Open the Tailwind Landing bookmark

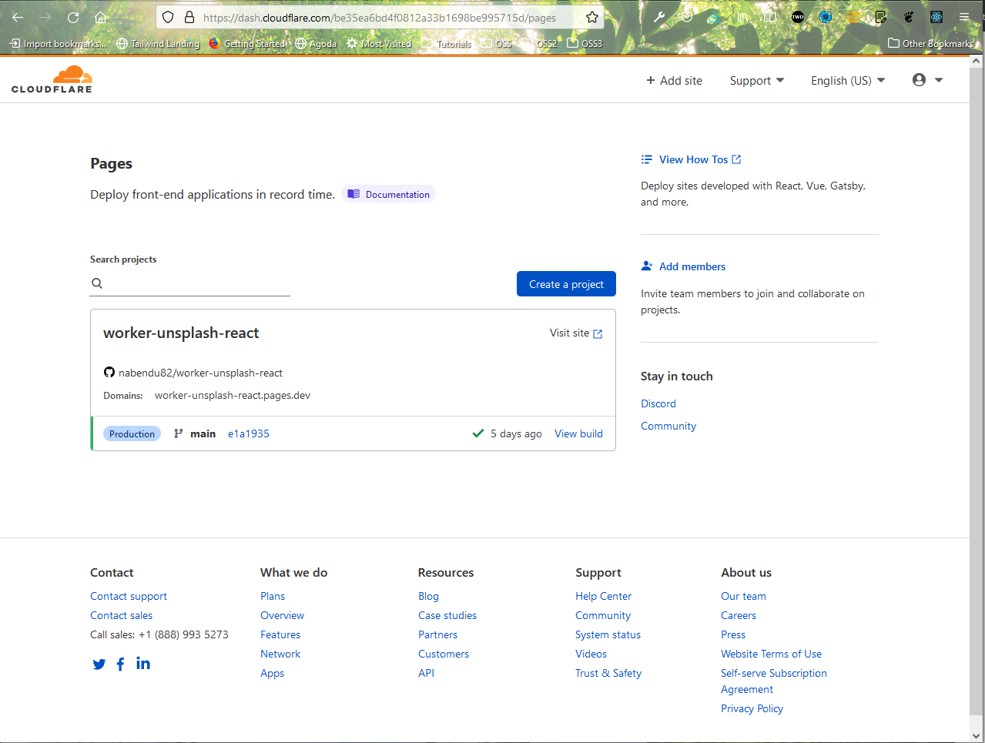click(158, 44)
